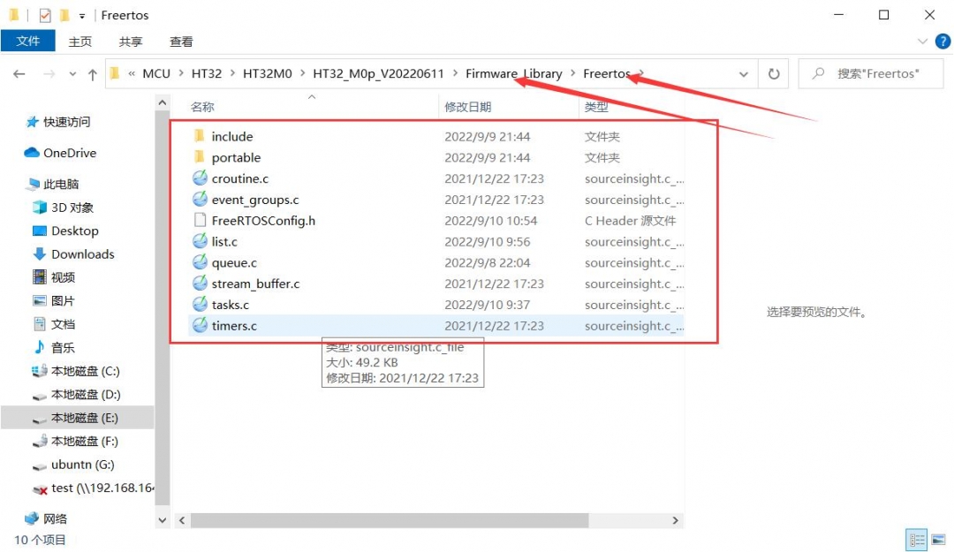The height and width of the screenshot is (552, 954).
Task: Open the include folder
Action: tap(231, 136)
